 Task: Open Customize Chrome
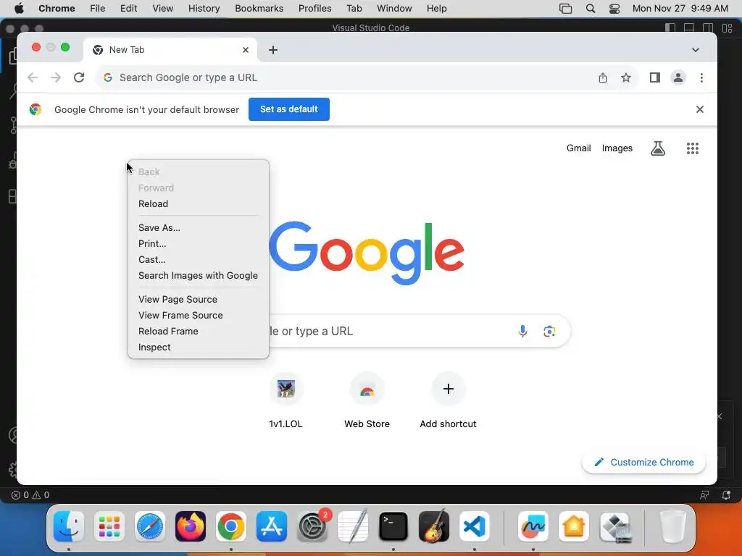pos(643,463)
